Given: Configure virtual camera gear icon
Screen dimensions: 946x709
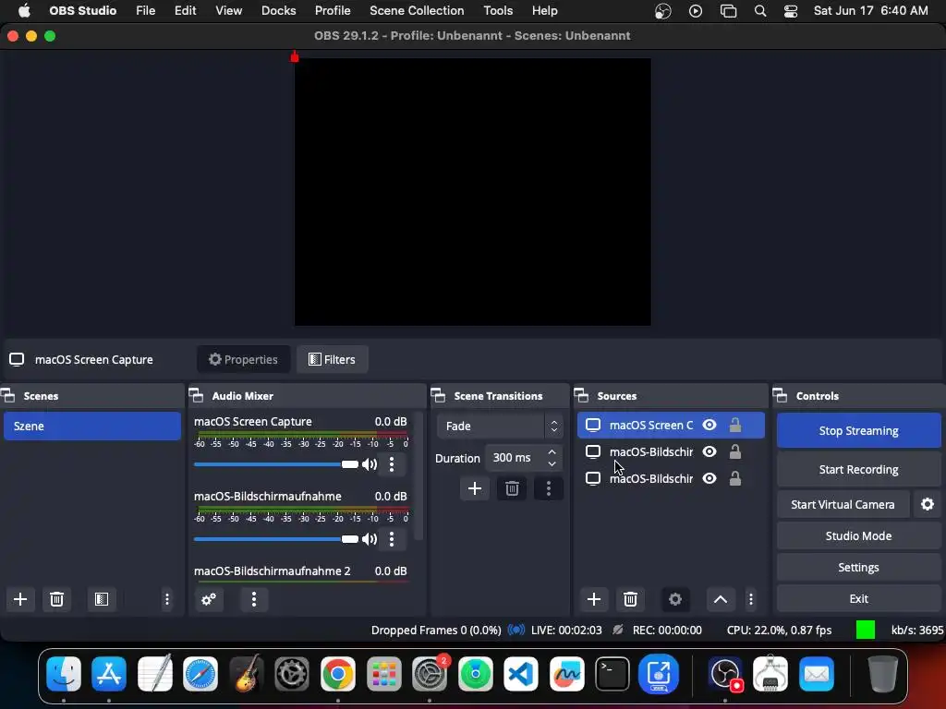Looking at the screenshot, I should (928, 504).
